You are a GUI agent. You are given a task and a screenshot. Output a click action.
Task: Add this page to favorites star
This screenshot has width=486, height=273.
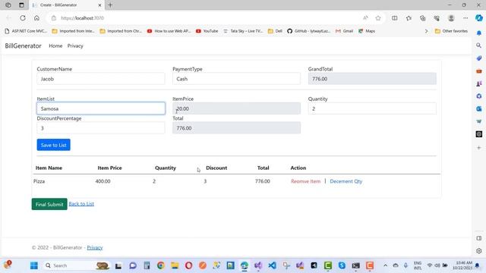coord(378,18)
